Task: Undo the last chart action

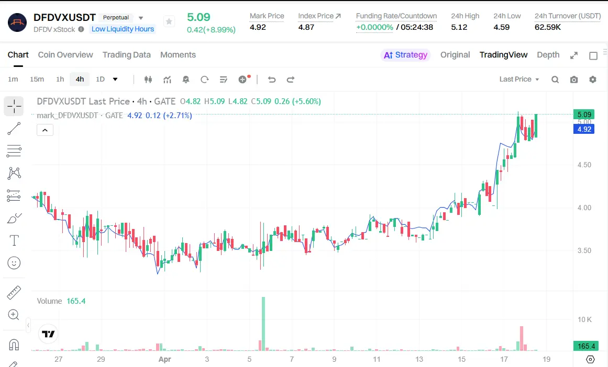Action: (272, 79)
